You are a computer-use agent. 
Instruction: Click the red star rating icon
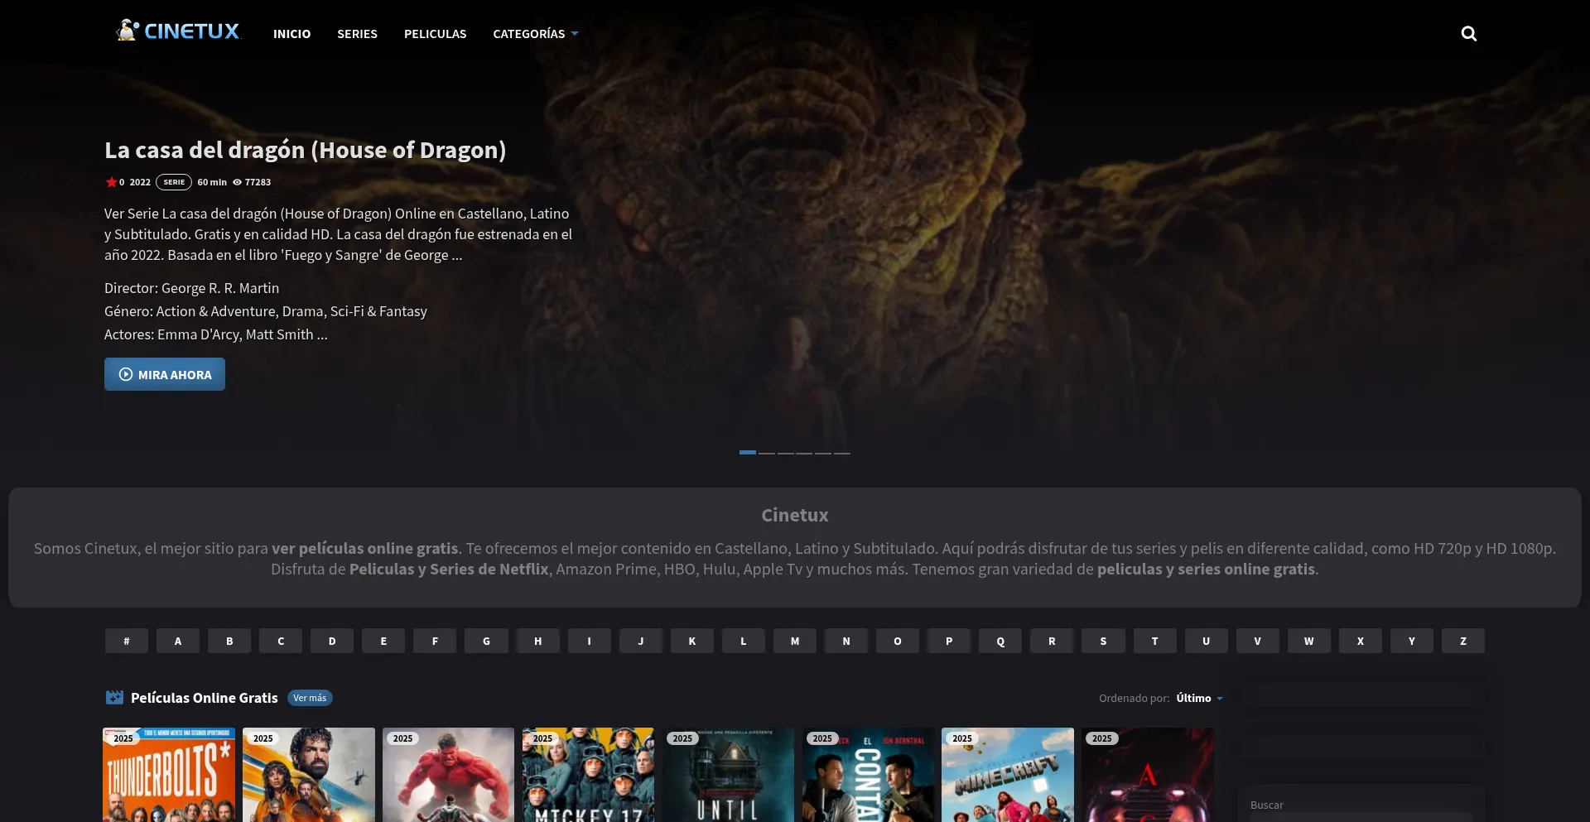coord(111,182)
